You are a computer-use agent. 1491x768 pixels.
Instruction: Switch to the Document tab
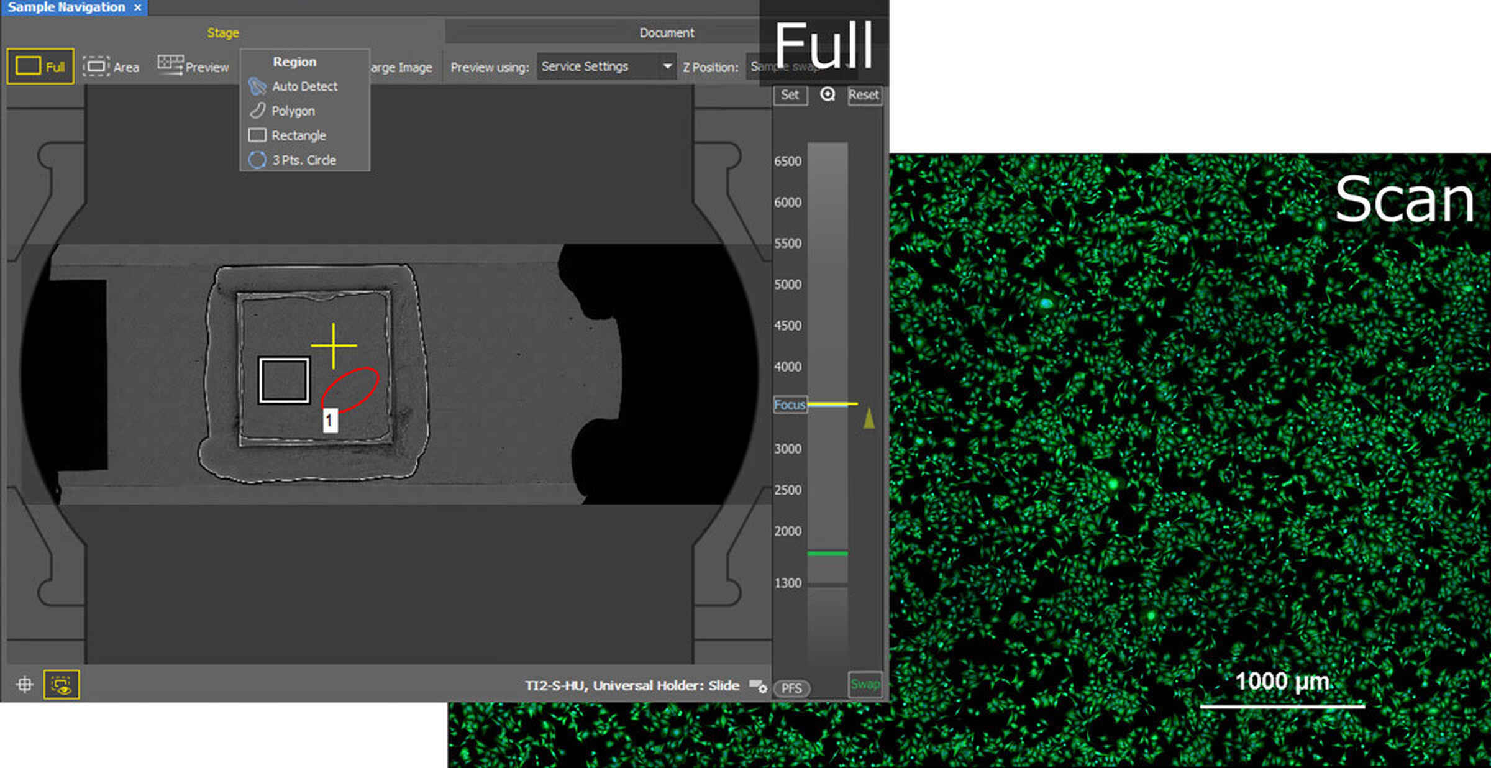pos(666,32)
